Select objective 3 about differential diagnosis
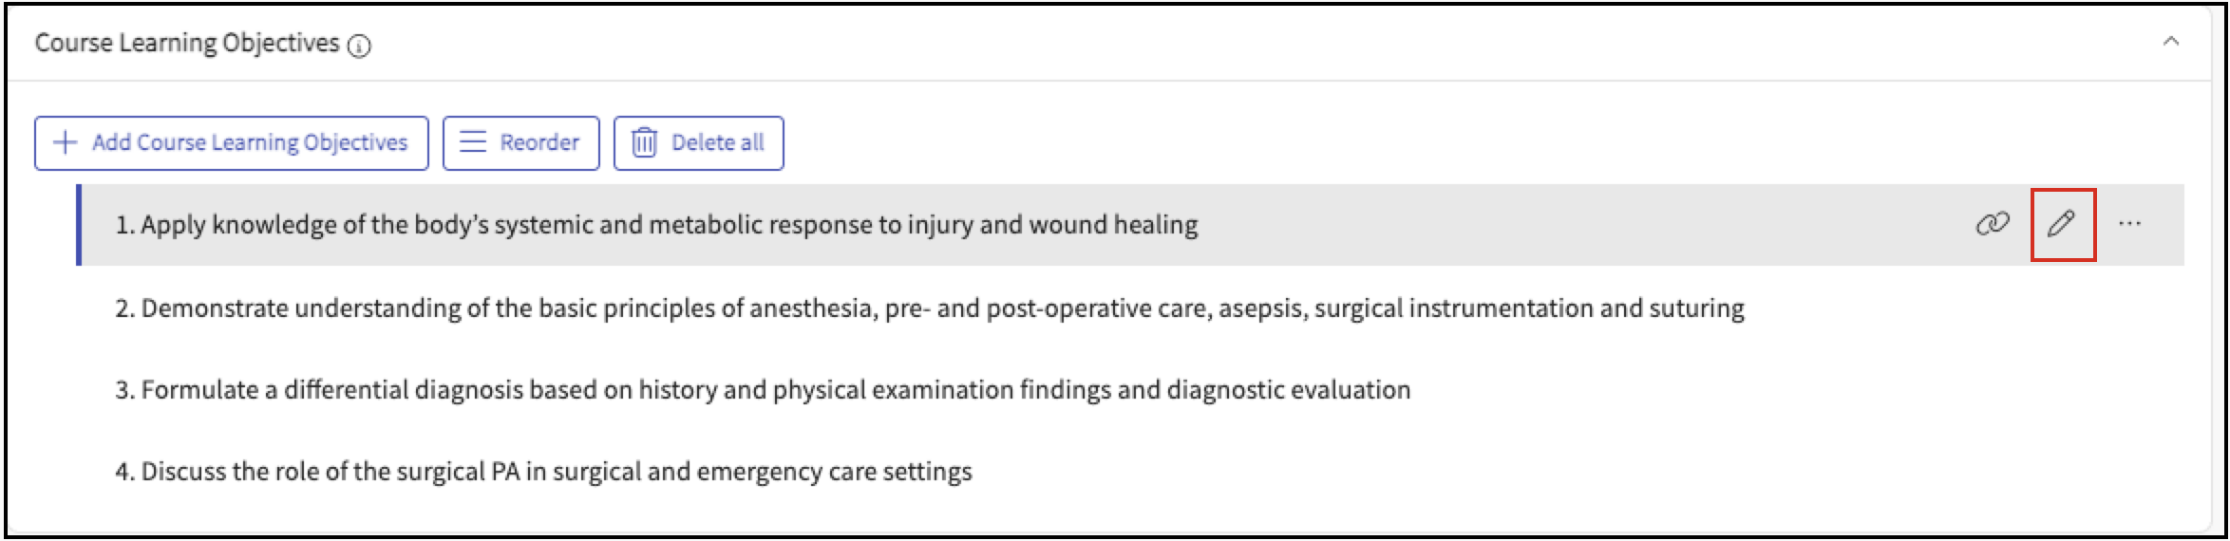This screenshot has width=2230, height=541. coord(762,390)
